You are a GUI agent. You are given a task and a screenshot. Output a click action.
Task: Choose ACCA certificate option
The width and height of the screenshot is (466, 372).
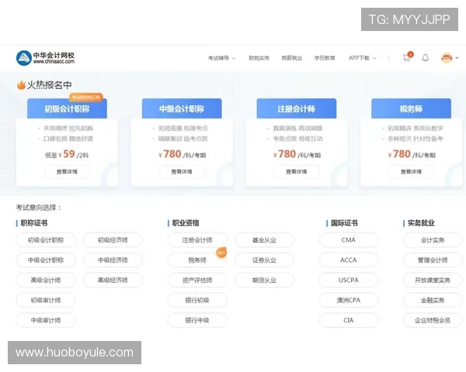pyautogui.click(x=349, y=260)
